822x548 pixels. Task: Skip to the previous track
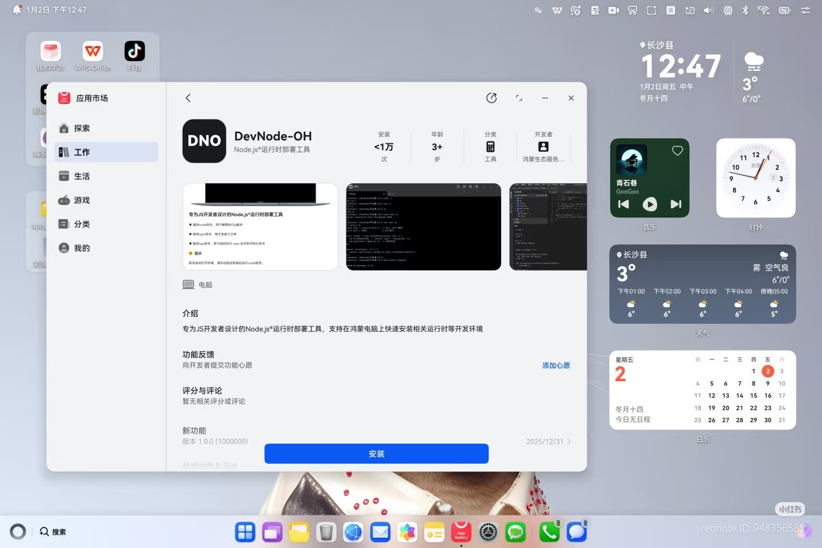point(623,204)
